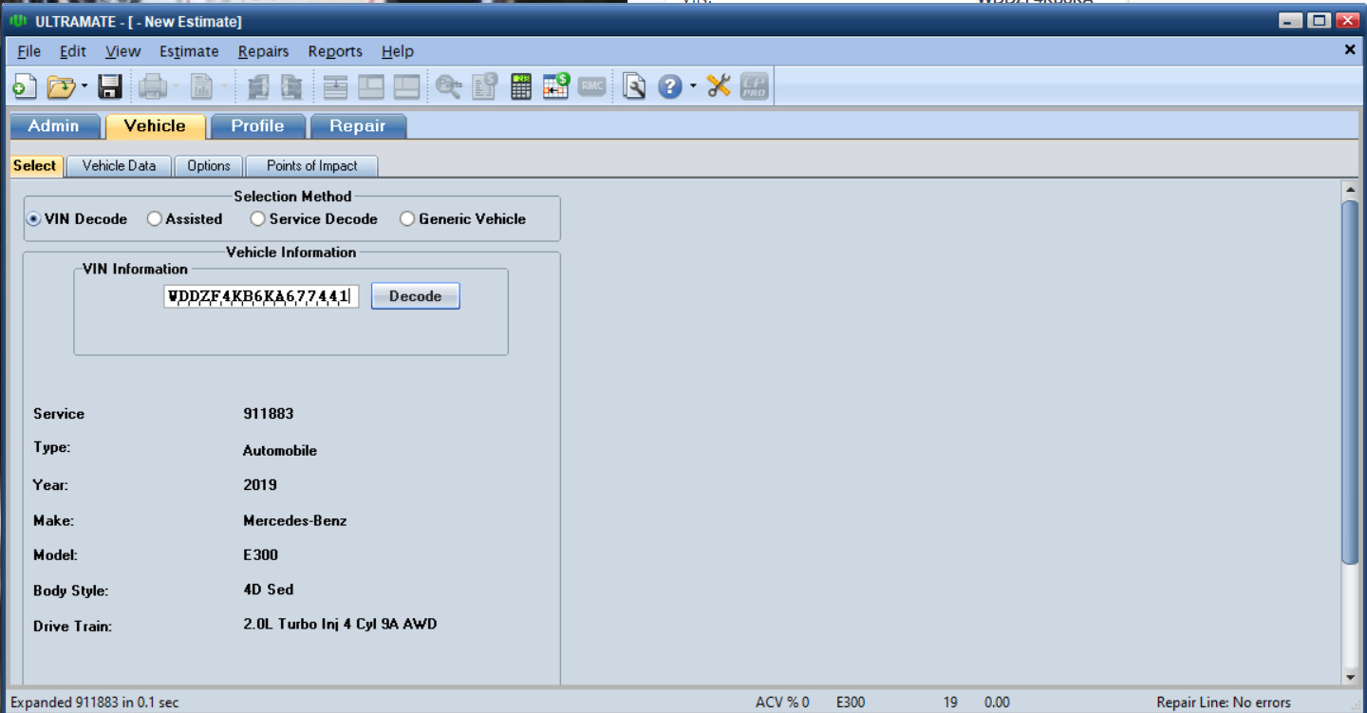Click the Parts search magnifier icon
This screenshot has width=1367, height=713.
pyautogui.click(x=449, y=87)
